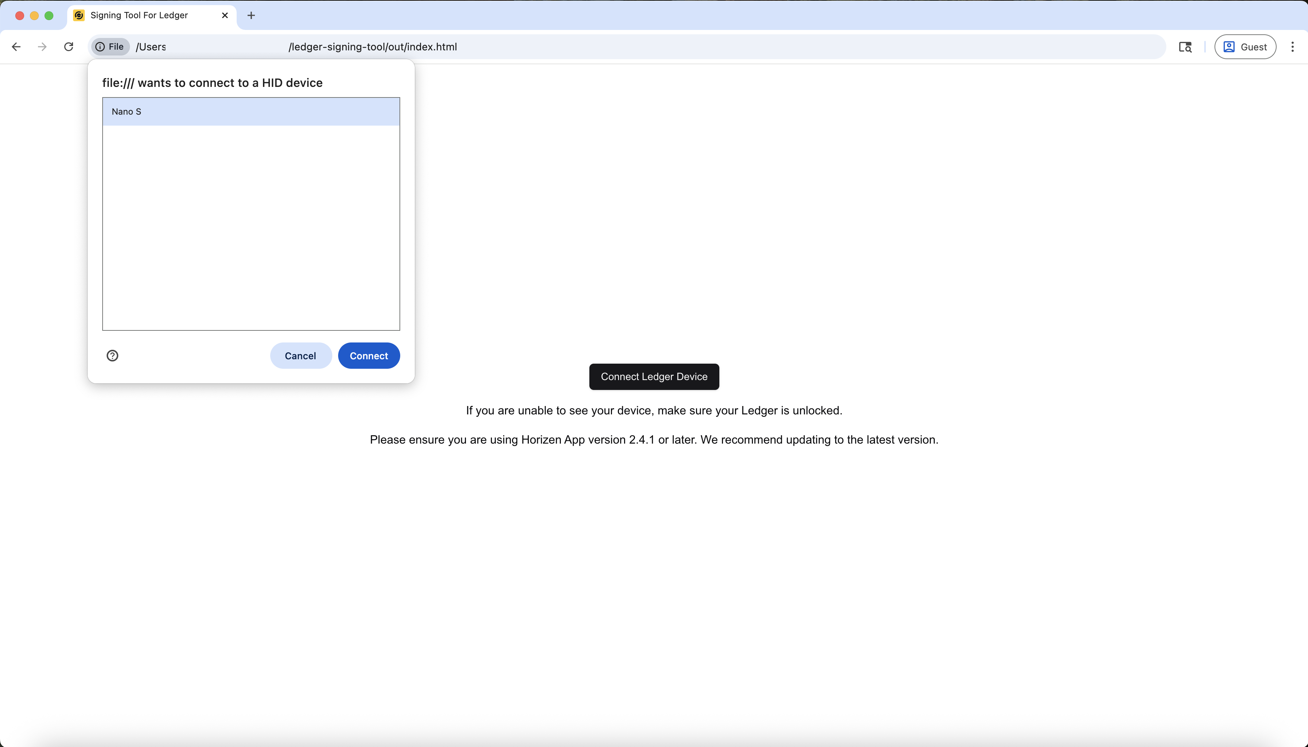The width and height of the screenshot is (1308, 747).
Task: Click the help question mark in the HID dialog
Action: coord(112,355)
